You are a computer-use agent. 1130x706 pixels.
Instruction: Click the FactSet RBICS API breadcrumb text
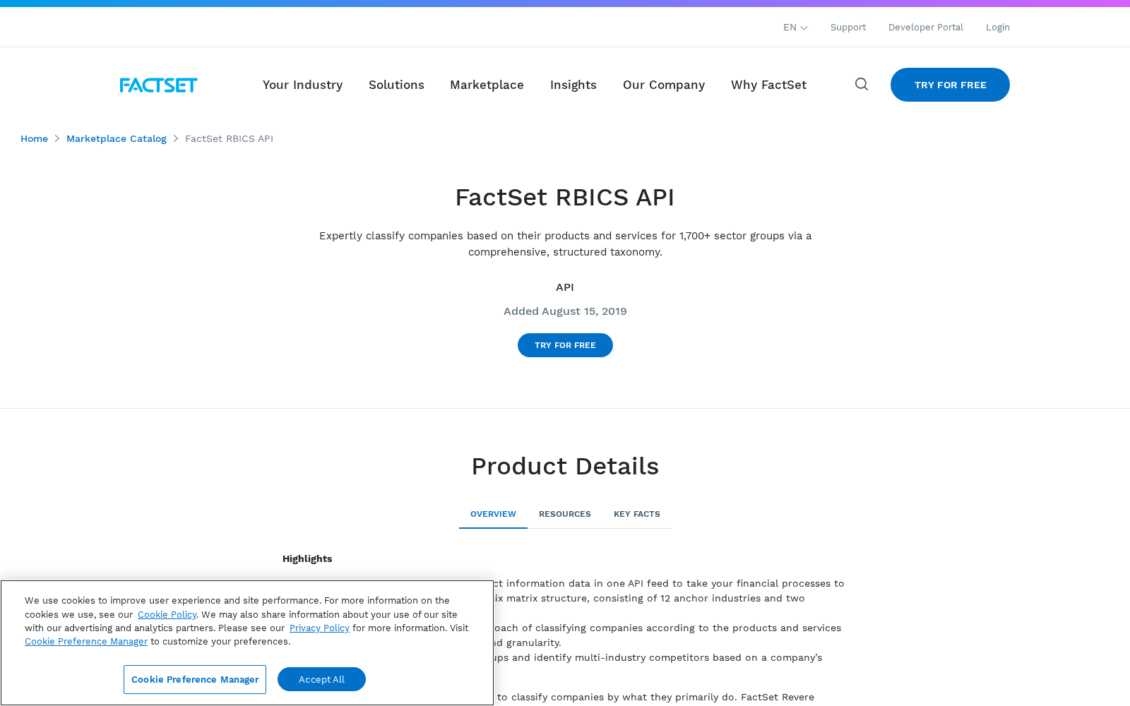pyautogui.click(x=229, y=138)
